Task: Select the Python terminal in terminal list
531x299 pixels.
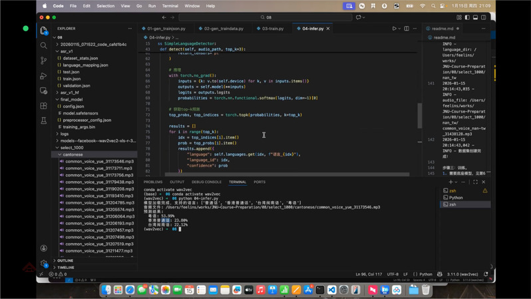Action: click(456, 198)
